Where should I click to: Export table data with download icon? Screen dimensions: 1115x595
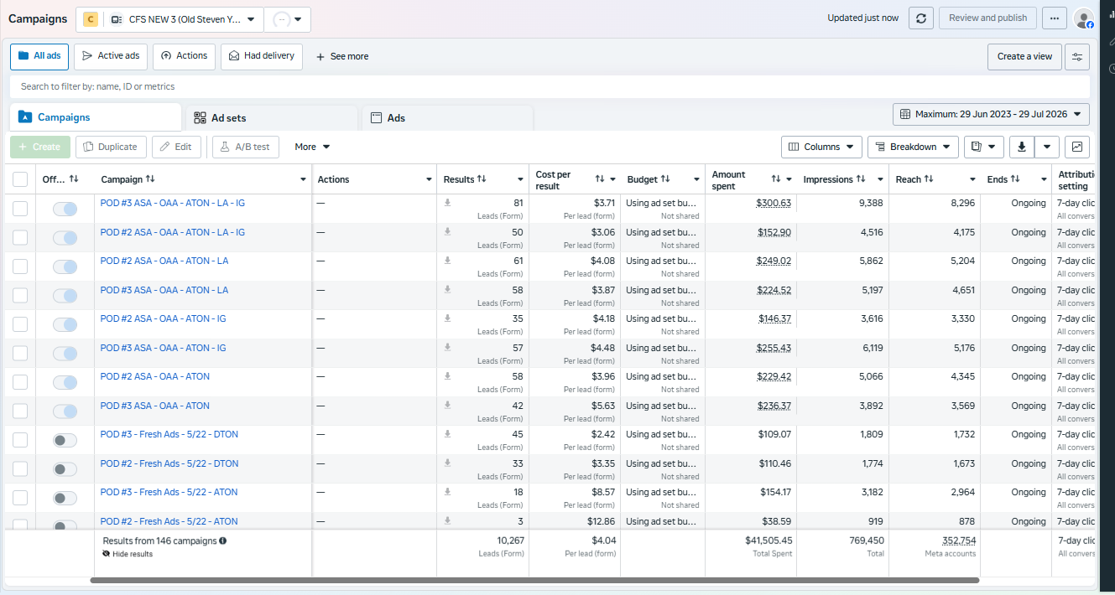[1022, 147]
